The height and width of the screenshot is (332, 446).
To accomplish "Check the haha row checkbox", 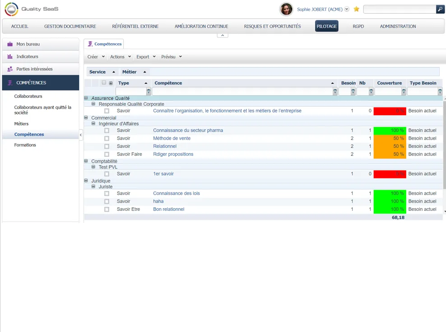I will [x=107, y=201].
